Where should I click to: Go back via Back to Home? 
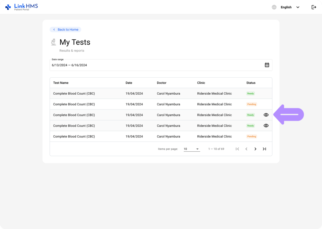pyautogui.click(x=65, y=30)
